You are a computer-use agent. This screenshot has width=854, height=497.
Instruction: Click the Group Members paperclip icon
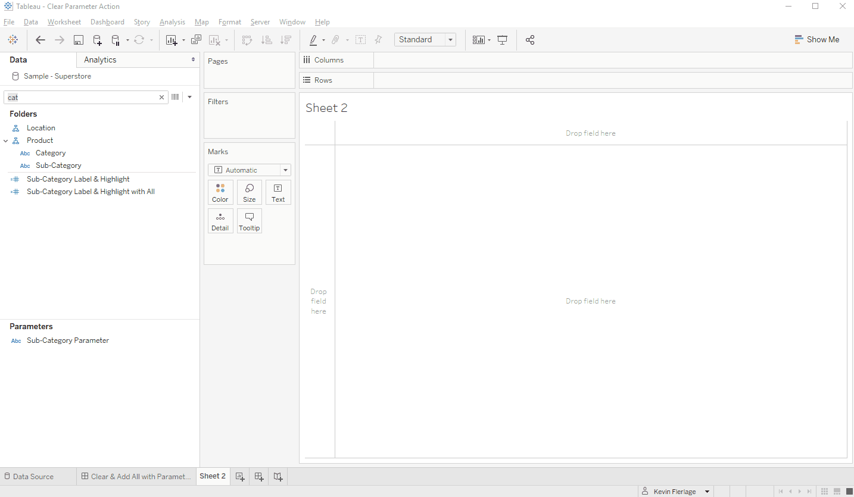click(x=335, y=40)
